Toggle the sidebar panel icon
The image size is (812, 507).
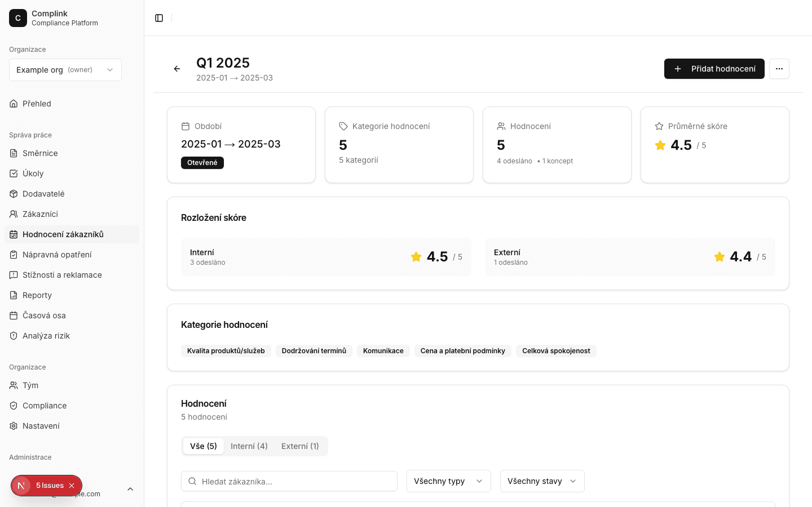(159, 18)
